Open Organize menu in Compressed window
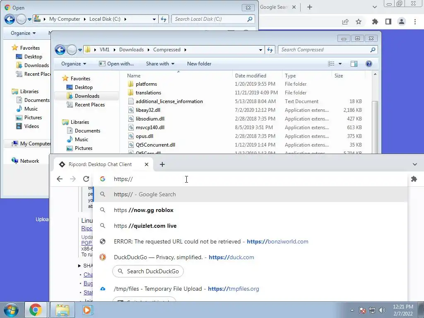This screenshot has height=318, width=424. (x=74, y=64)
